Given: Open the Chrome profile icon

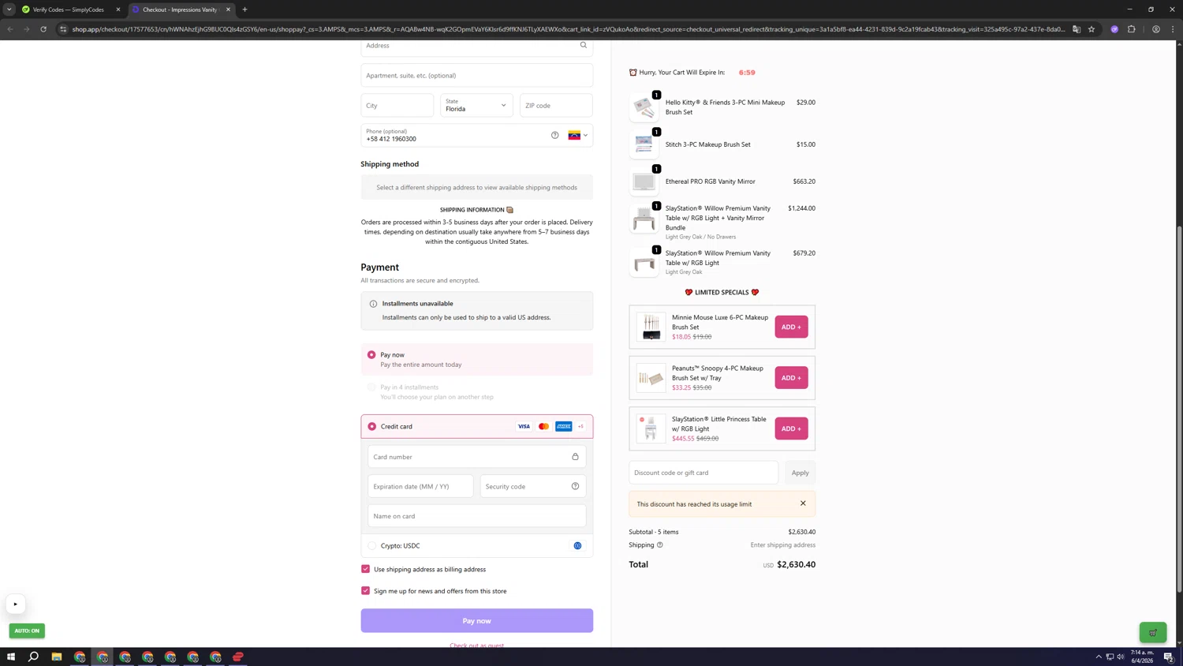Looking at the screenshot, I should [1156, 29].
